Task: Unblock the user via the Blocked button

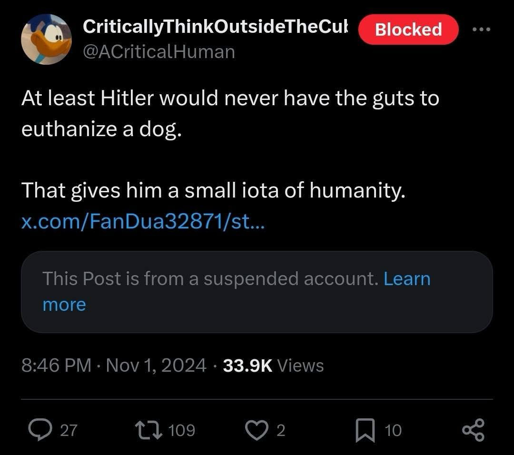Action: (x=408, y=30)
